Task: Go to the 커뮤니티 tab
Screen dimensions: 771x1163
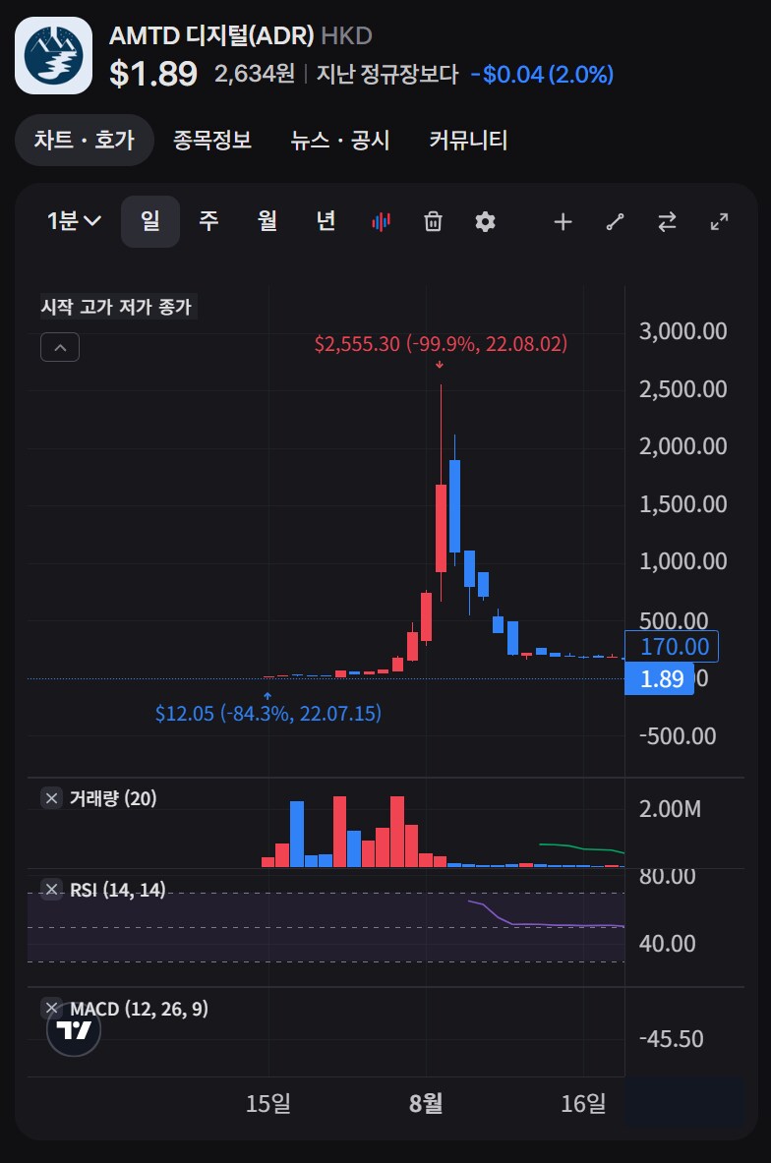Action: (468, 141)
